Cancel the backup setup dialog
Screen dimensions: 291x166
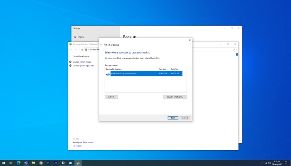185,118
